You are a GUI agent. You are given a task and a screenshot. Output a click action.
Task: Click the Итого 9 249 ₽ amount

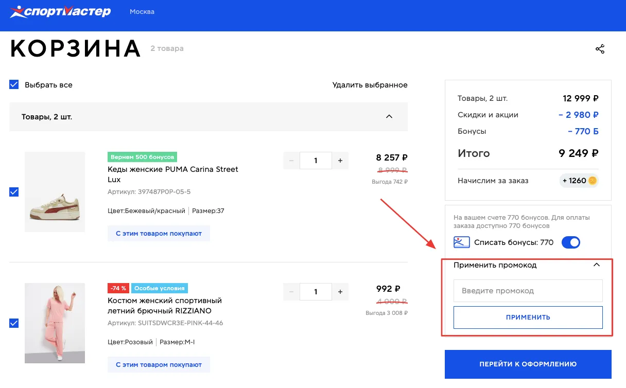pyautogui.click(x=579, y=153)
